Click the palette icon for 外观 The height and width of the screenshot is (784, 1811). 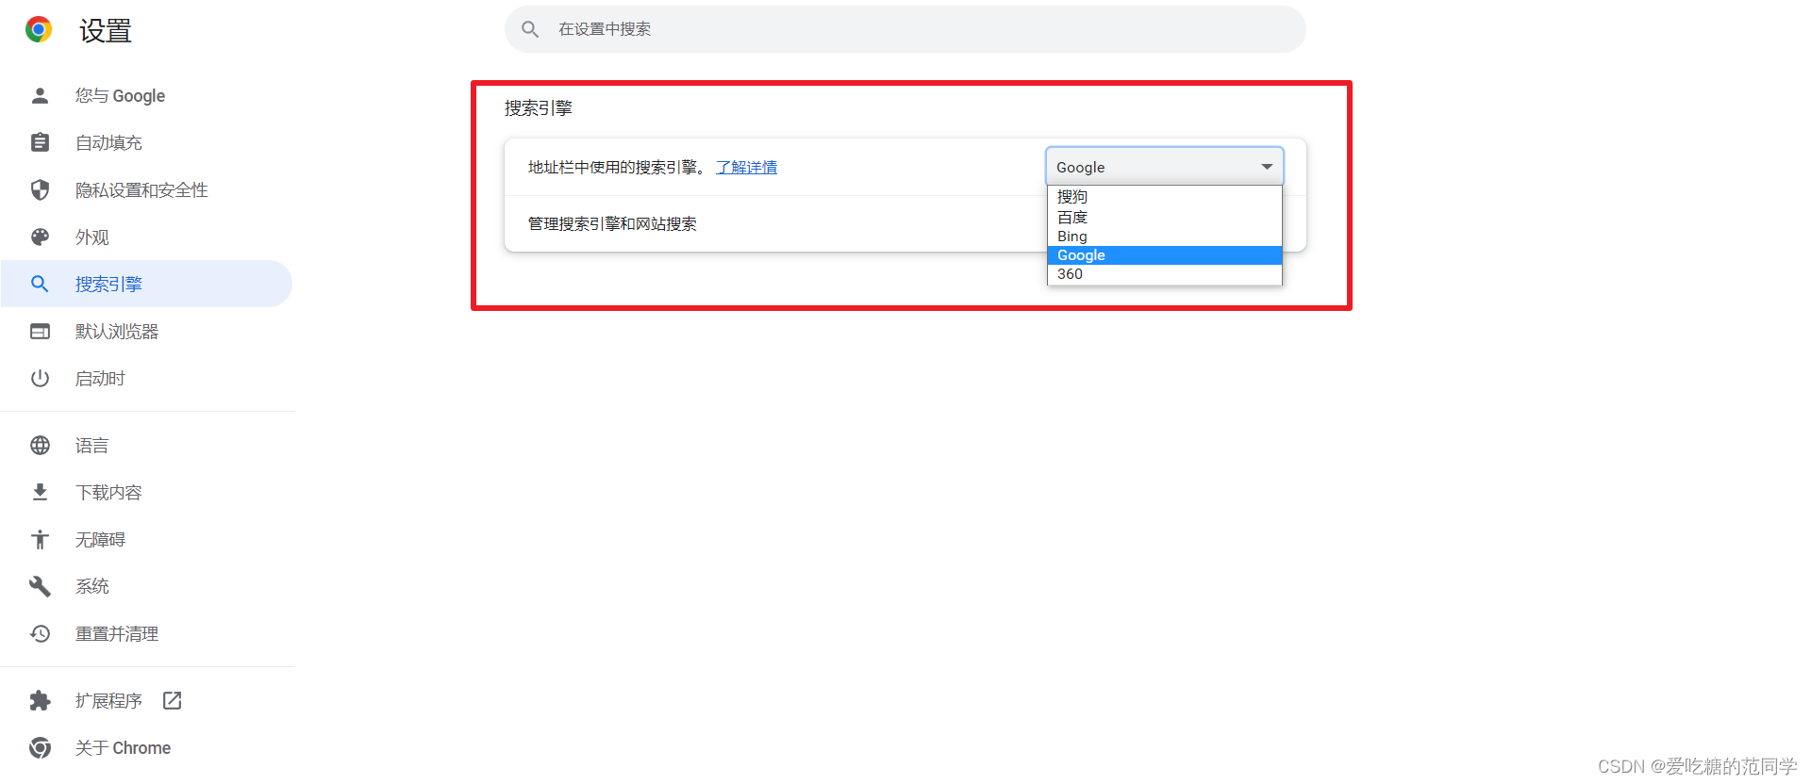coord(40,237)
